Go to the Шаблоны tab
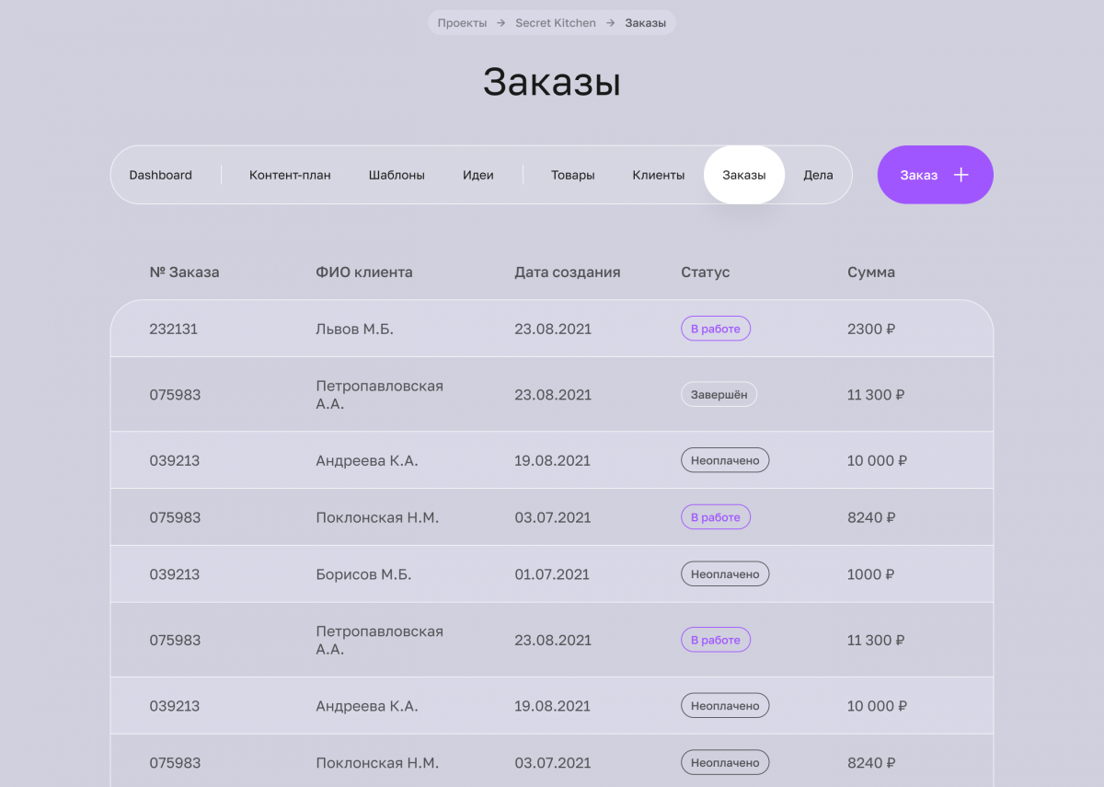The width and height of the screenshot is (1104, 787). [397, 175]
